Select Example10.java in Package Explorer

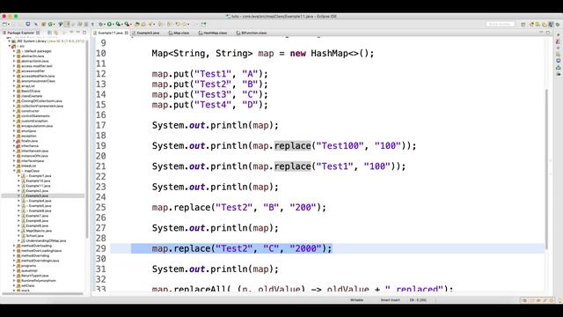[38, 181]
